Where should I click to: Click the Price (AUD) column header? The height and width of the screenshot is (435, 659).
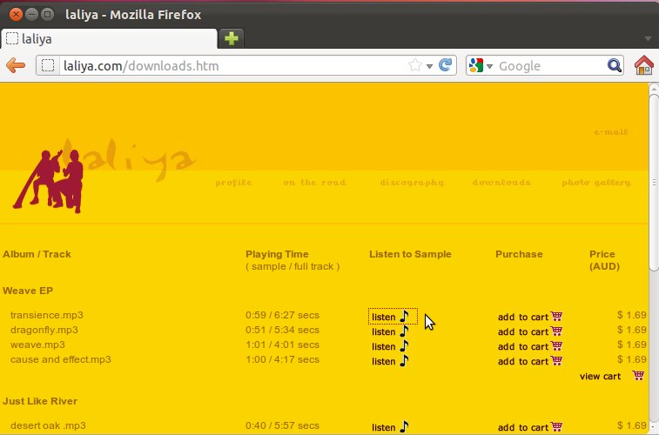tap(604, 260)
